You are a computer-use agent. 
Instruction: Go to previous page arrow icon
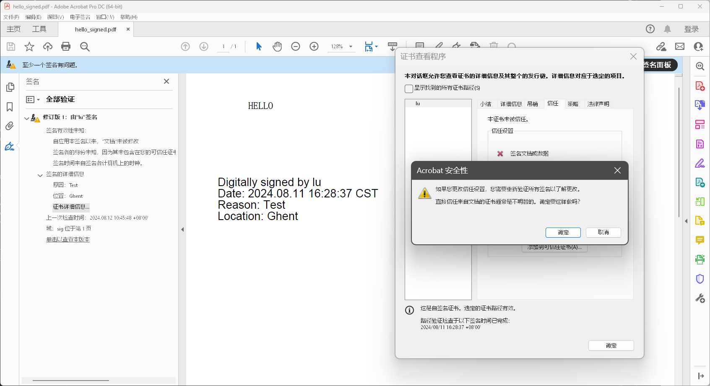(185, 47)
